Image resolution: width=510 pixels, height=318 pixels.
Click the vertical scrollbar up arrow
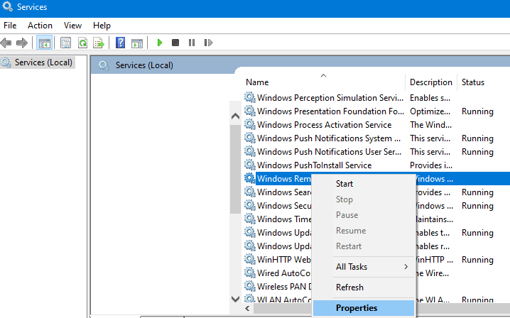(235, 116)
